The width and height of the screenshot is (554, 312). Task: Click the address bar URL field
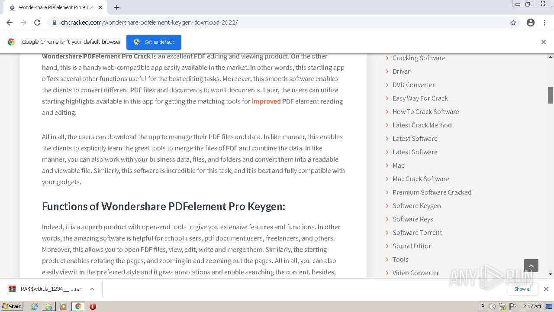[277, 23]
